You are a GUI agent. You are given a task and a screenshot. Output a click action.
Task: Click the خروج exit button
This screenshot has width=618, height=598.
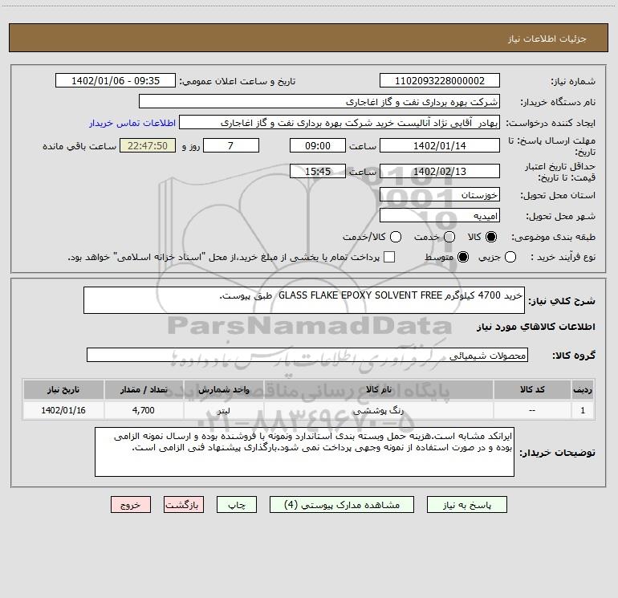coord(131,505)
